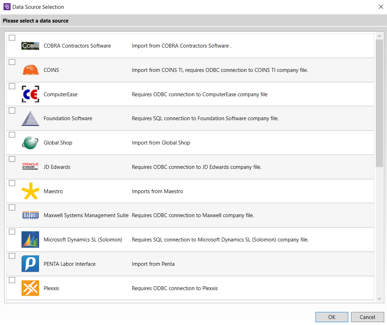Select the COINS name label
The width and height of the screenshot is (387, 325).
click(51, 70)
